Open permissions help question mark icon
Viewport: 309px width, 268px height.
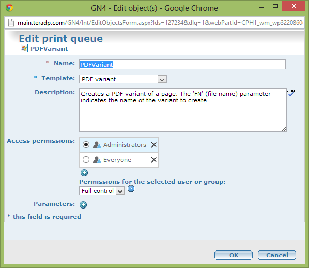(x=131, y=189)
